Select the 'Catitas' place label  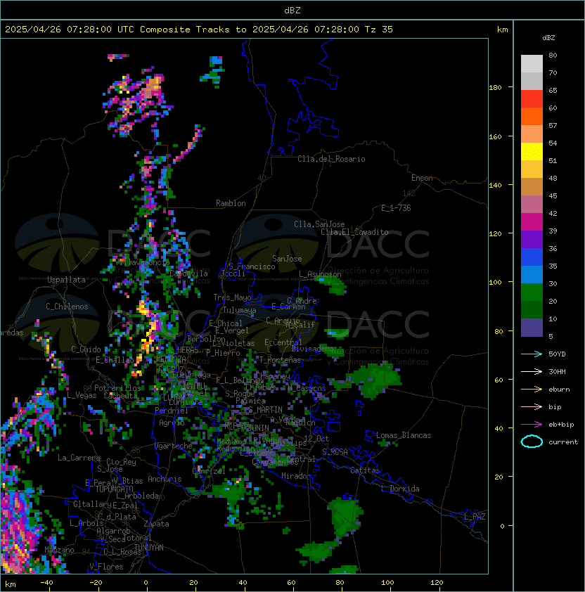pos(365,470)
